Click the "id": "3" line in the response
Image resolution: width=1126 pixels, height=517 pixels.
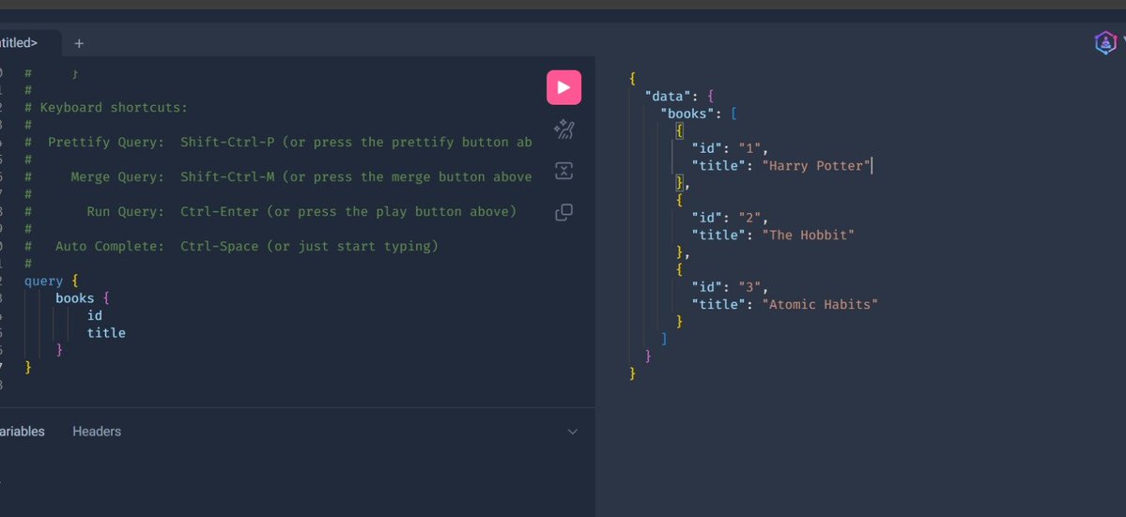tap(730, 287)
